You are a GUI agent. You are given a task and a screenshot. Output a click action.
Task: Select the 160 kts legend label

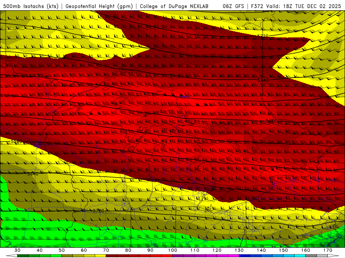pos(306,250)
